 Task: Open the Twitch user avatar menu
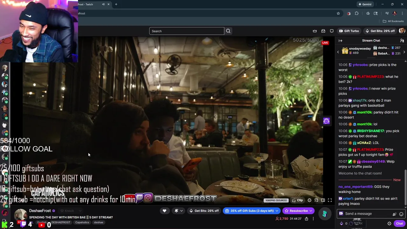402,31
